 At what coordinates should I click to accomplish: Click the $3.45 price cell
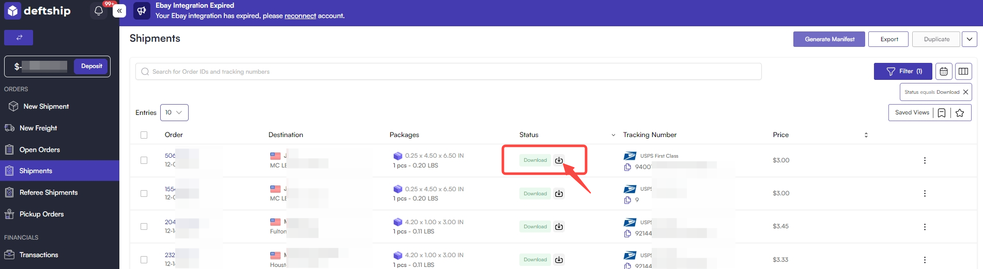click(780, 226)
